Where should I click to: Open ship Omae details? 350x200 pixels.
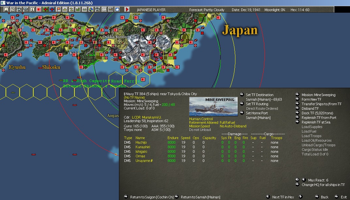click(140, 156)
